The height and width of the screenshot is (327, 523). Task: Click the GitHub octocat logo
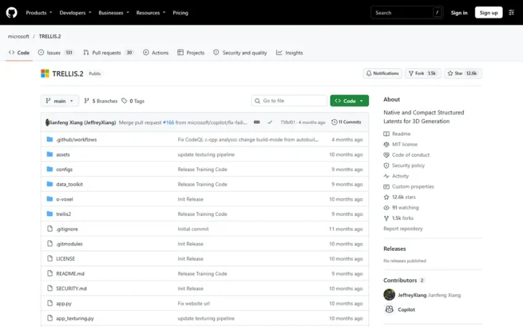(12, 13)
